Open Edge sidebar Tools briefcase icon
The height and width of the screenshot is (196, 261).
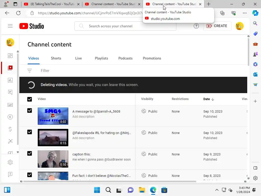point(255,44)
